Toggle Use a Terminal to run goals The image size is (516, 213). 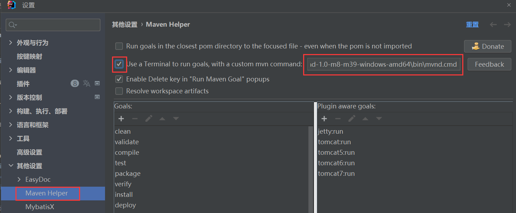[119, 64]
